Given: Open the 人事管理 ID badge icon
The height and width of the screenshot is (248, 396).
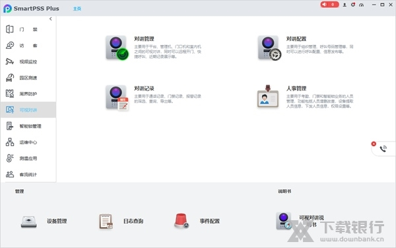Looking at the screenshot, I should click(x=268, y=96).
